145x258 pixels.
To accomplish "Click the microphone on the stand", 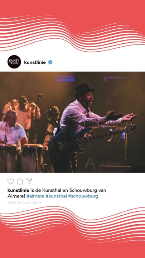I will (x=39, y=95).
